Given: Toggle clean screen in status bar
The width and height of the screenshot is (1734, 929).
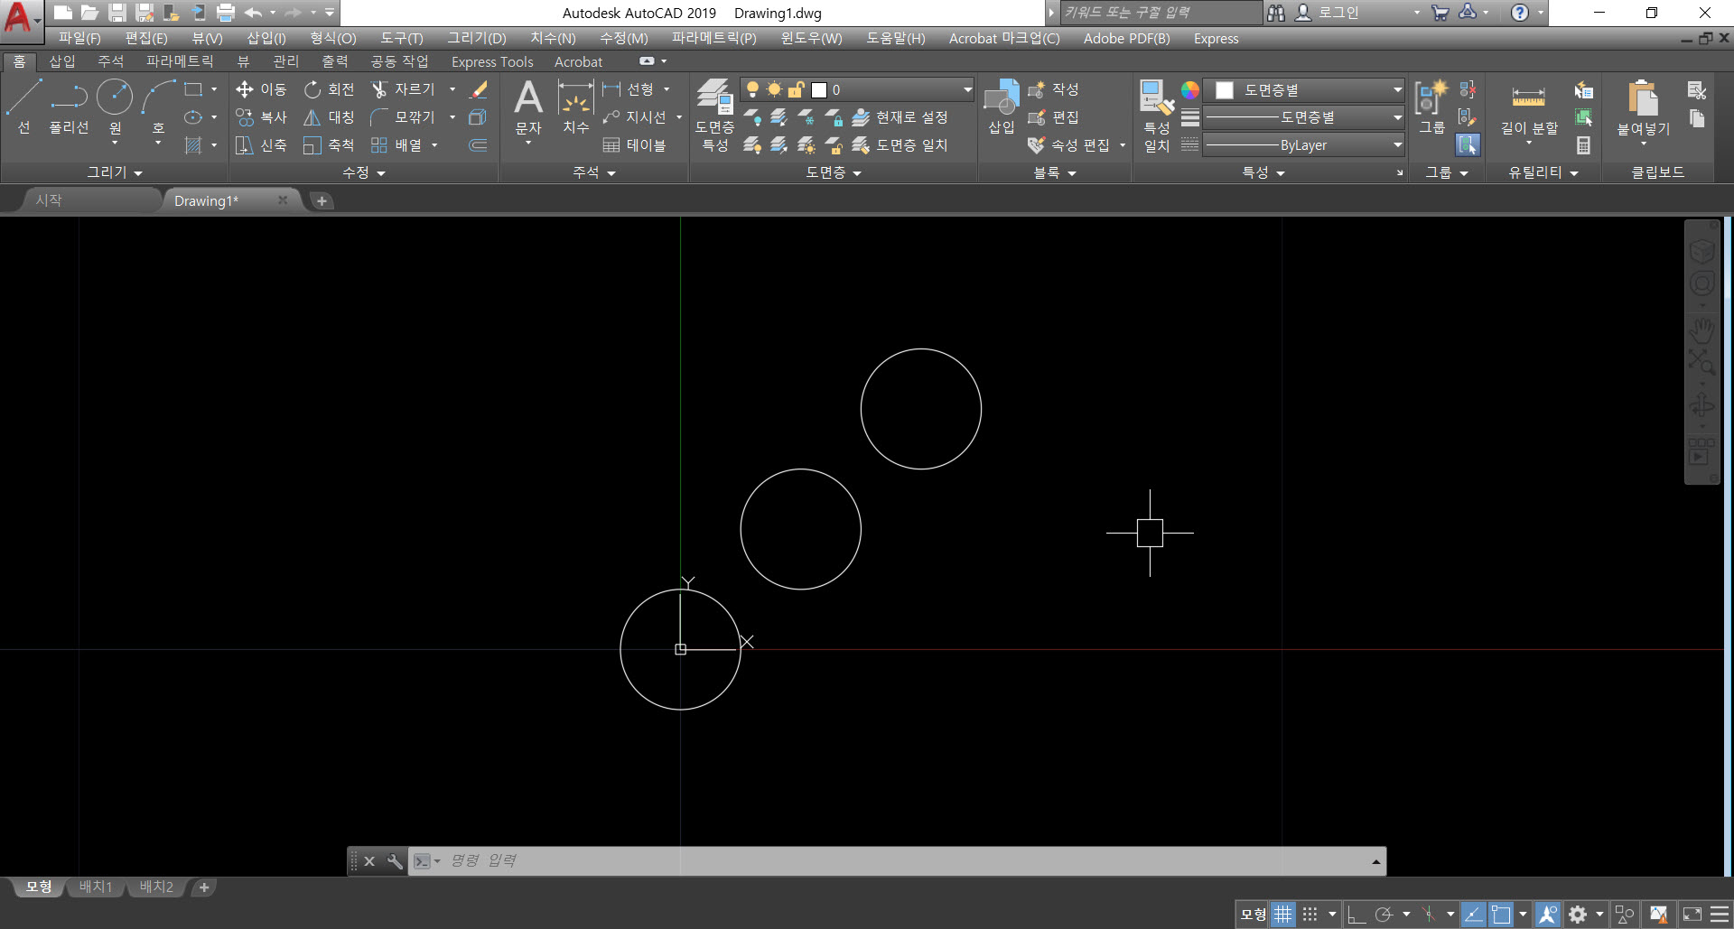Looking at the screenshot, I should click(1692, 915).
